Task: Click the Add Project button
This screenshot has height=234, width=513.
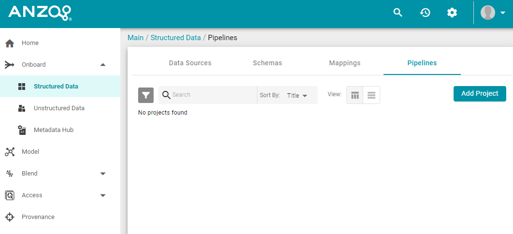Action: coord(480,94)
